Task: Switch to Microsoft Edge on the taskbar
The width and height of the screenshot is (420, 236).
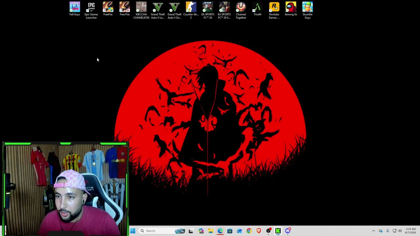Action: 220,231
